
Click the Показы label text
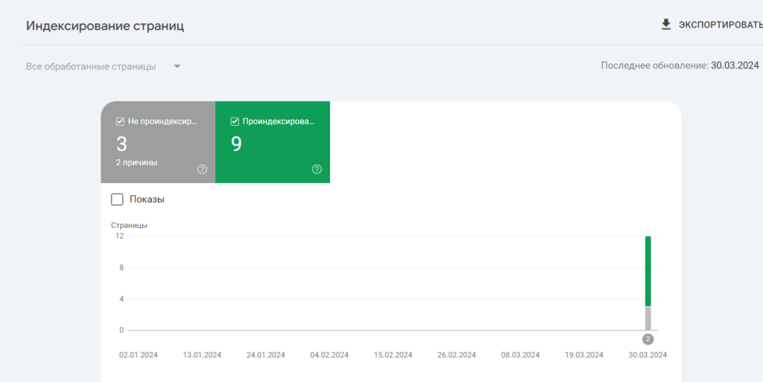pyautogui.click(x=147, y=200)
